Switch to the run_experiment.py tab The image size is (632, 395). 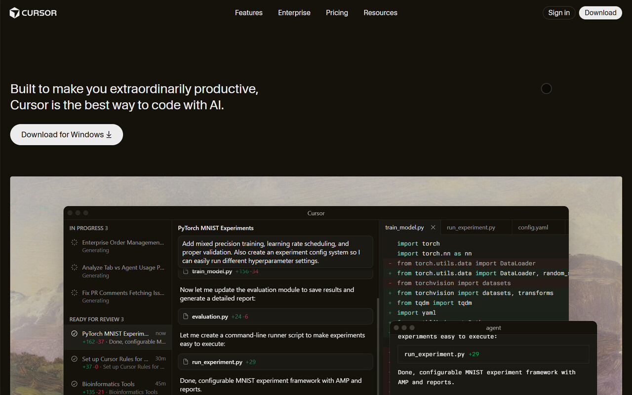coord(471,228)
